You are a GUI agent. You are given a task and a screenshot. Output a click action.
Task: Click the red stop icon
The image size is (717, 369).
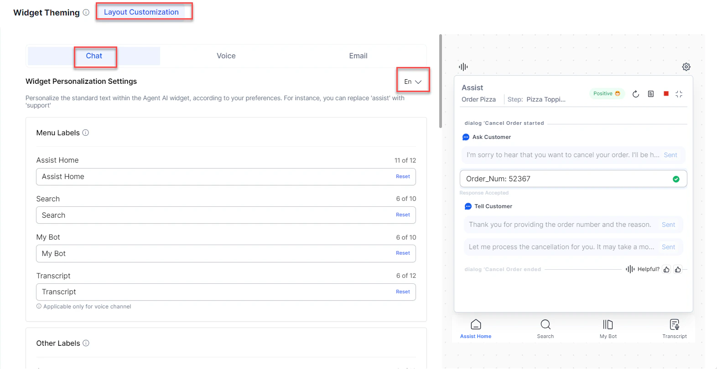click(x=666, y=93)
